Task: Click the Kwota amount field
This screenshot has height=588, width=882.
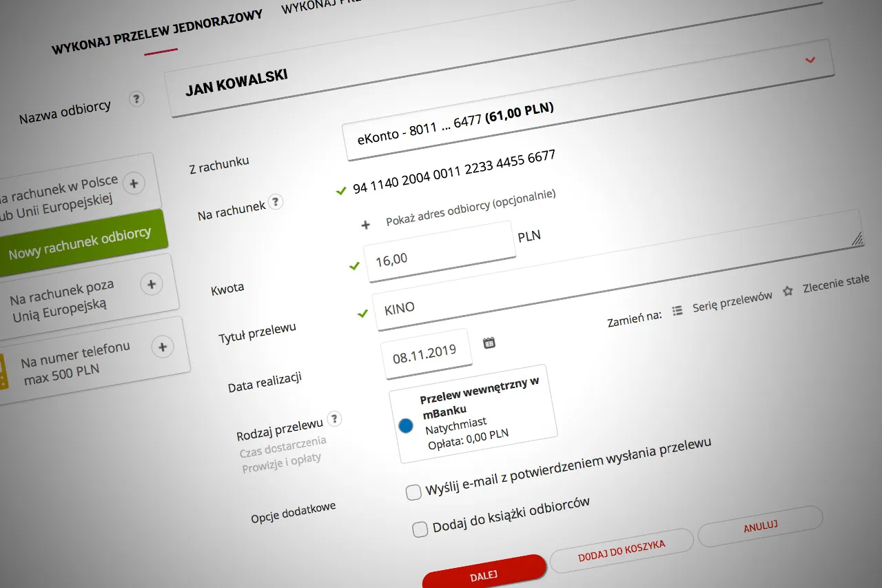Action: pyautogui.click(x=441, y=253)
